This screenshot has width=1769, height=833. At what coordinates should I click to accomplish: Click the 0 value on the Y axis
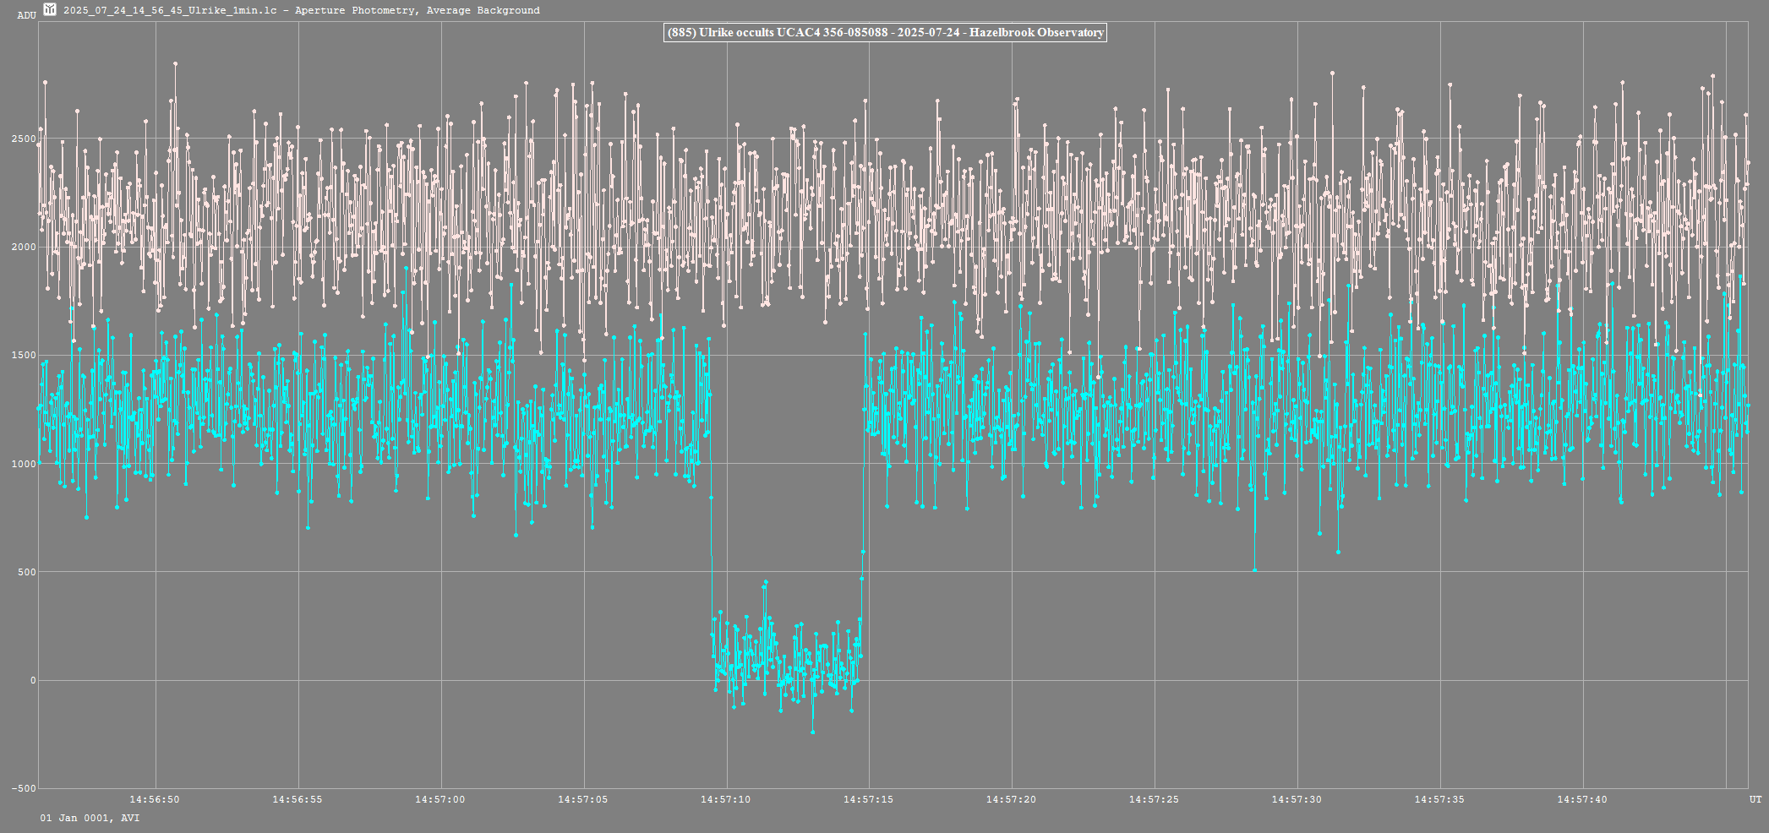[33, 680]
